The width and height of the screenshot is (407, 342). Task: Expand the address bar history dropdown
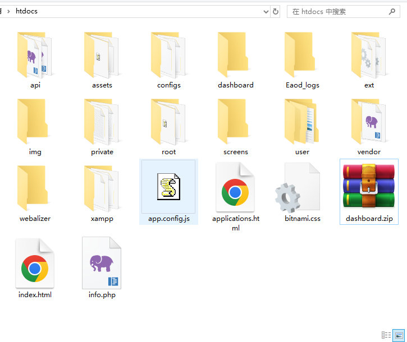tap(266, 11)
